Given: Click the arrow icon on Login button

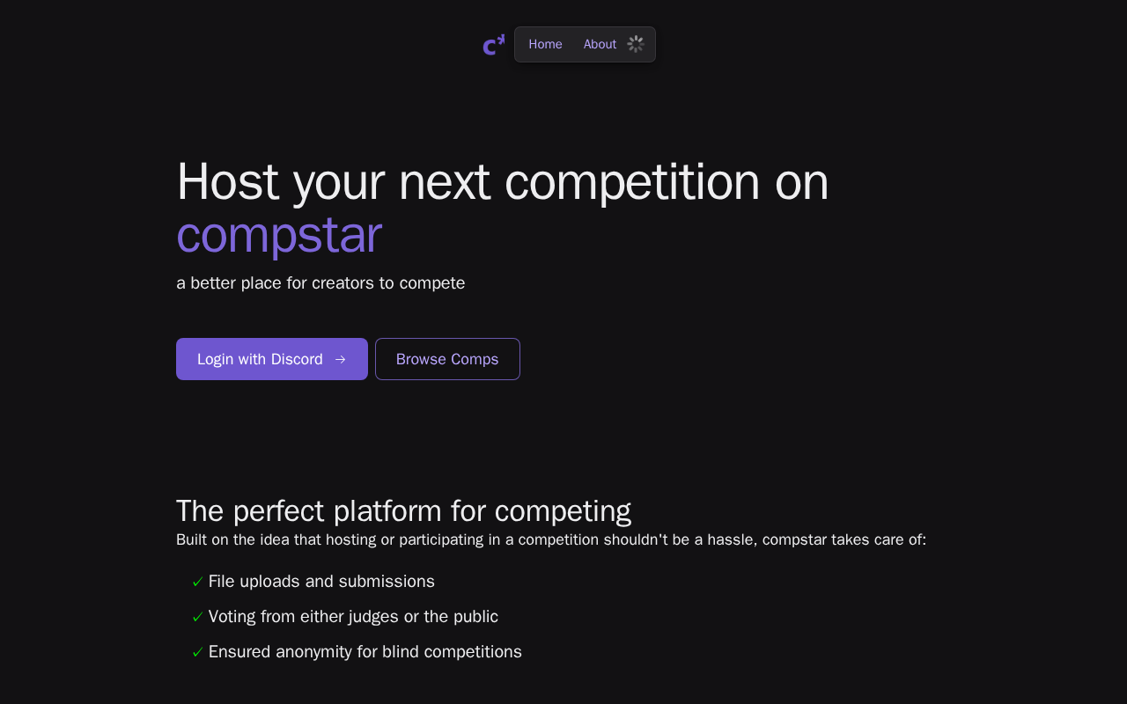Looking at the screenshot, I should point(341,359).
